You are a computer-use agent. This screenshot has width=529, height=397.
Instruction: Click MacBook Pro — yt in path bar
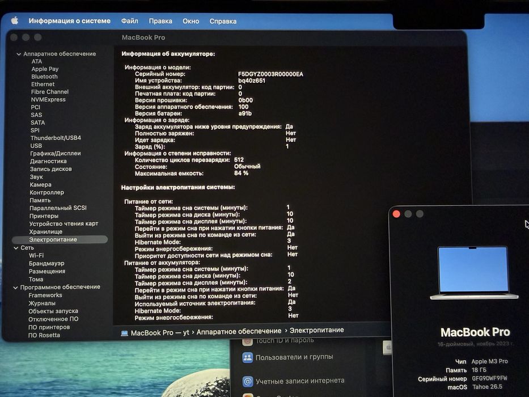(x=159, y=333)
